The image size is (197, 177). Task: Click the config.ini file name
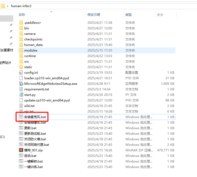(31, 72)
